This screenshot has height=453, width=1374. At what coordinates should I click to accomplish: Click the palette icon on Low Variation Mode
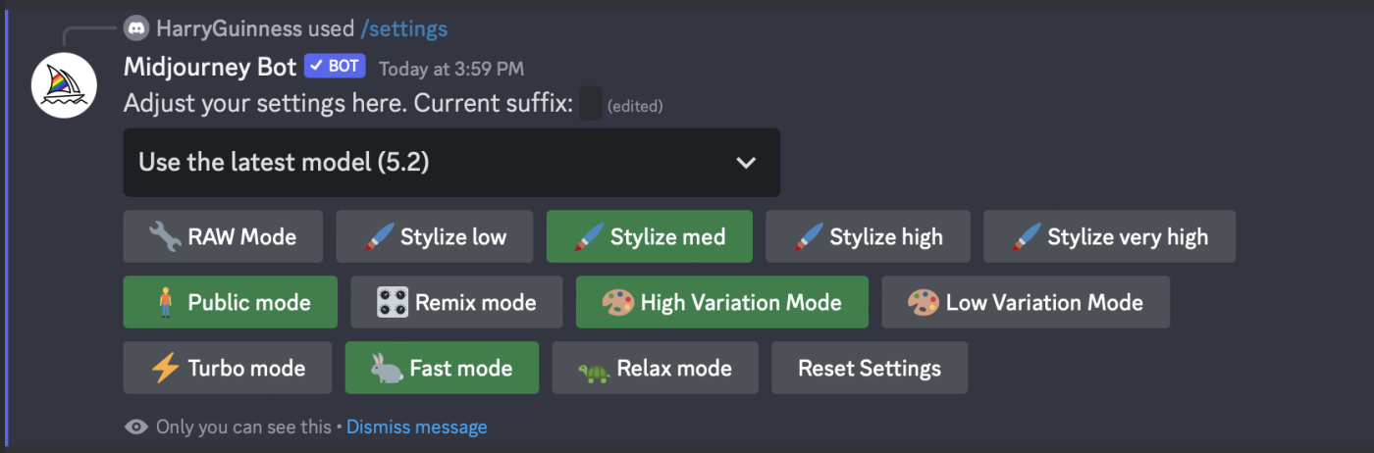coord(923,302)
